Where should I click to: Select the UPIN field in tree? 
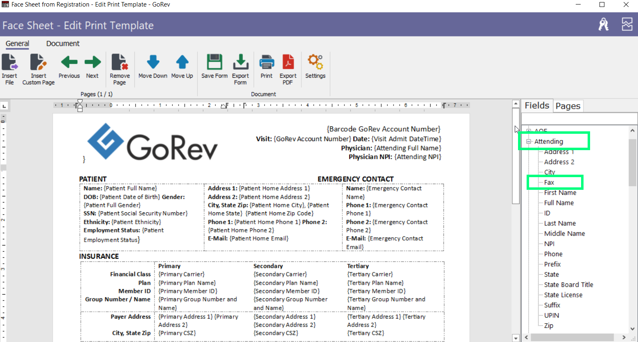(552, 315)
